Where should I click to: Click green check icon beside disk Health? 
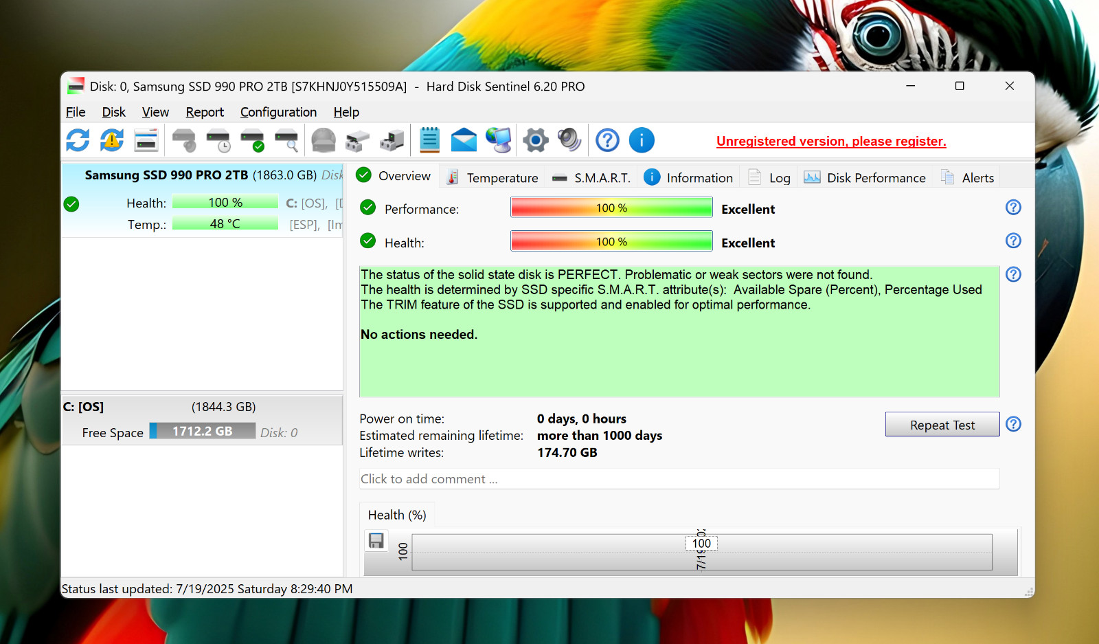71,204
